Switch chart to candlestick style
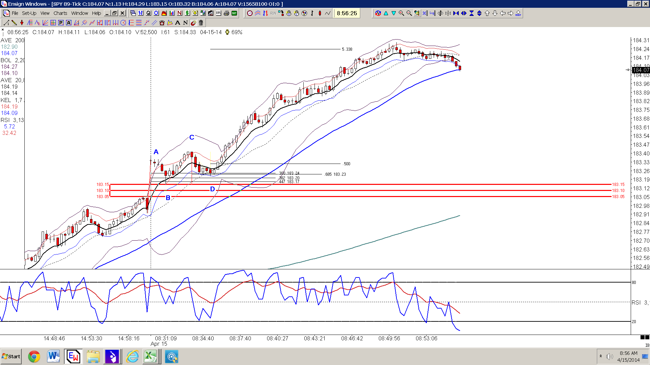 (320, 13)
